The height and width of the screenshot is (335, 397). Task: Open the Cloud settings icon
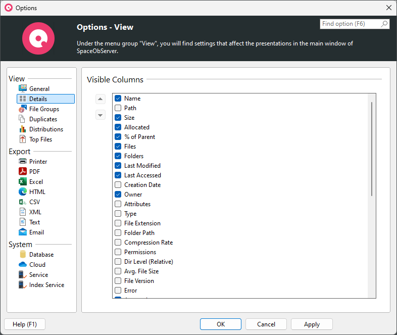(x=22, y=265)
